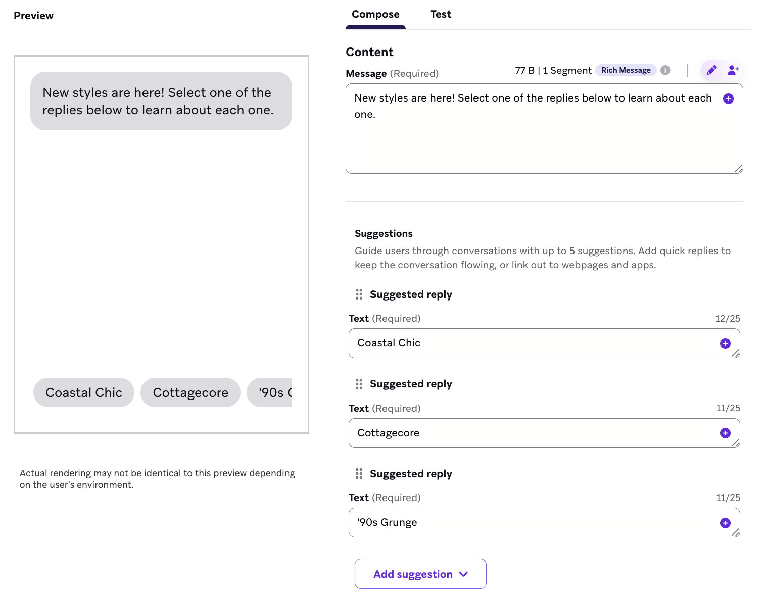765x599 pixels.
Task: Click the plus icon in the '90s Grunge reply
Action: coord(725,522)
